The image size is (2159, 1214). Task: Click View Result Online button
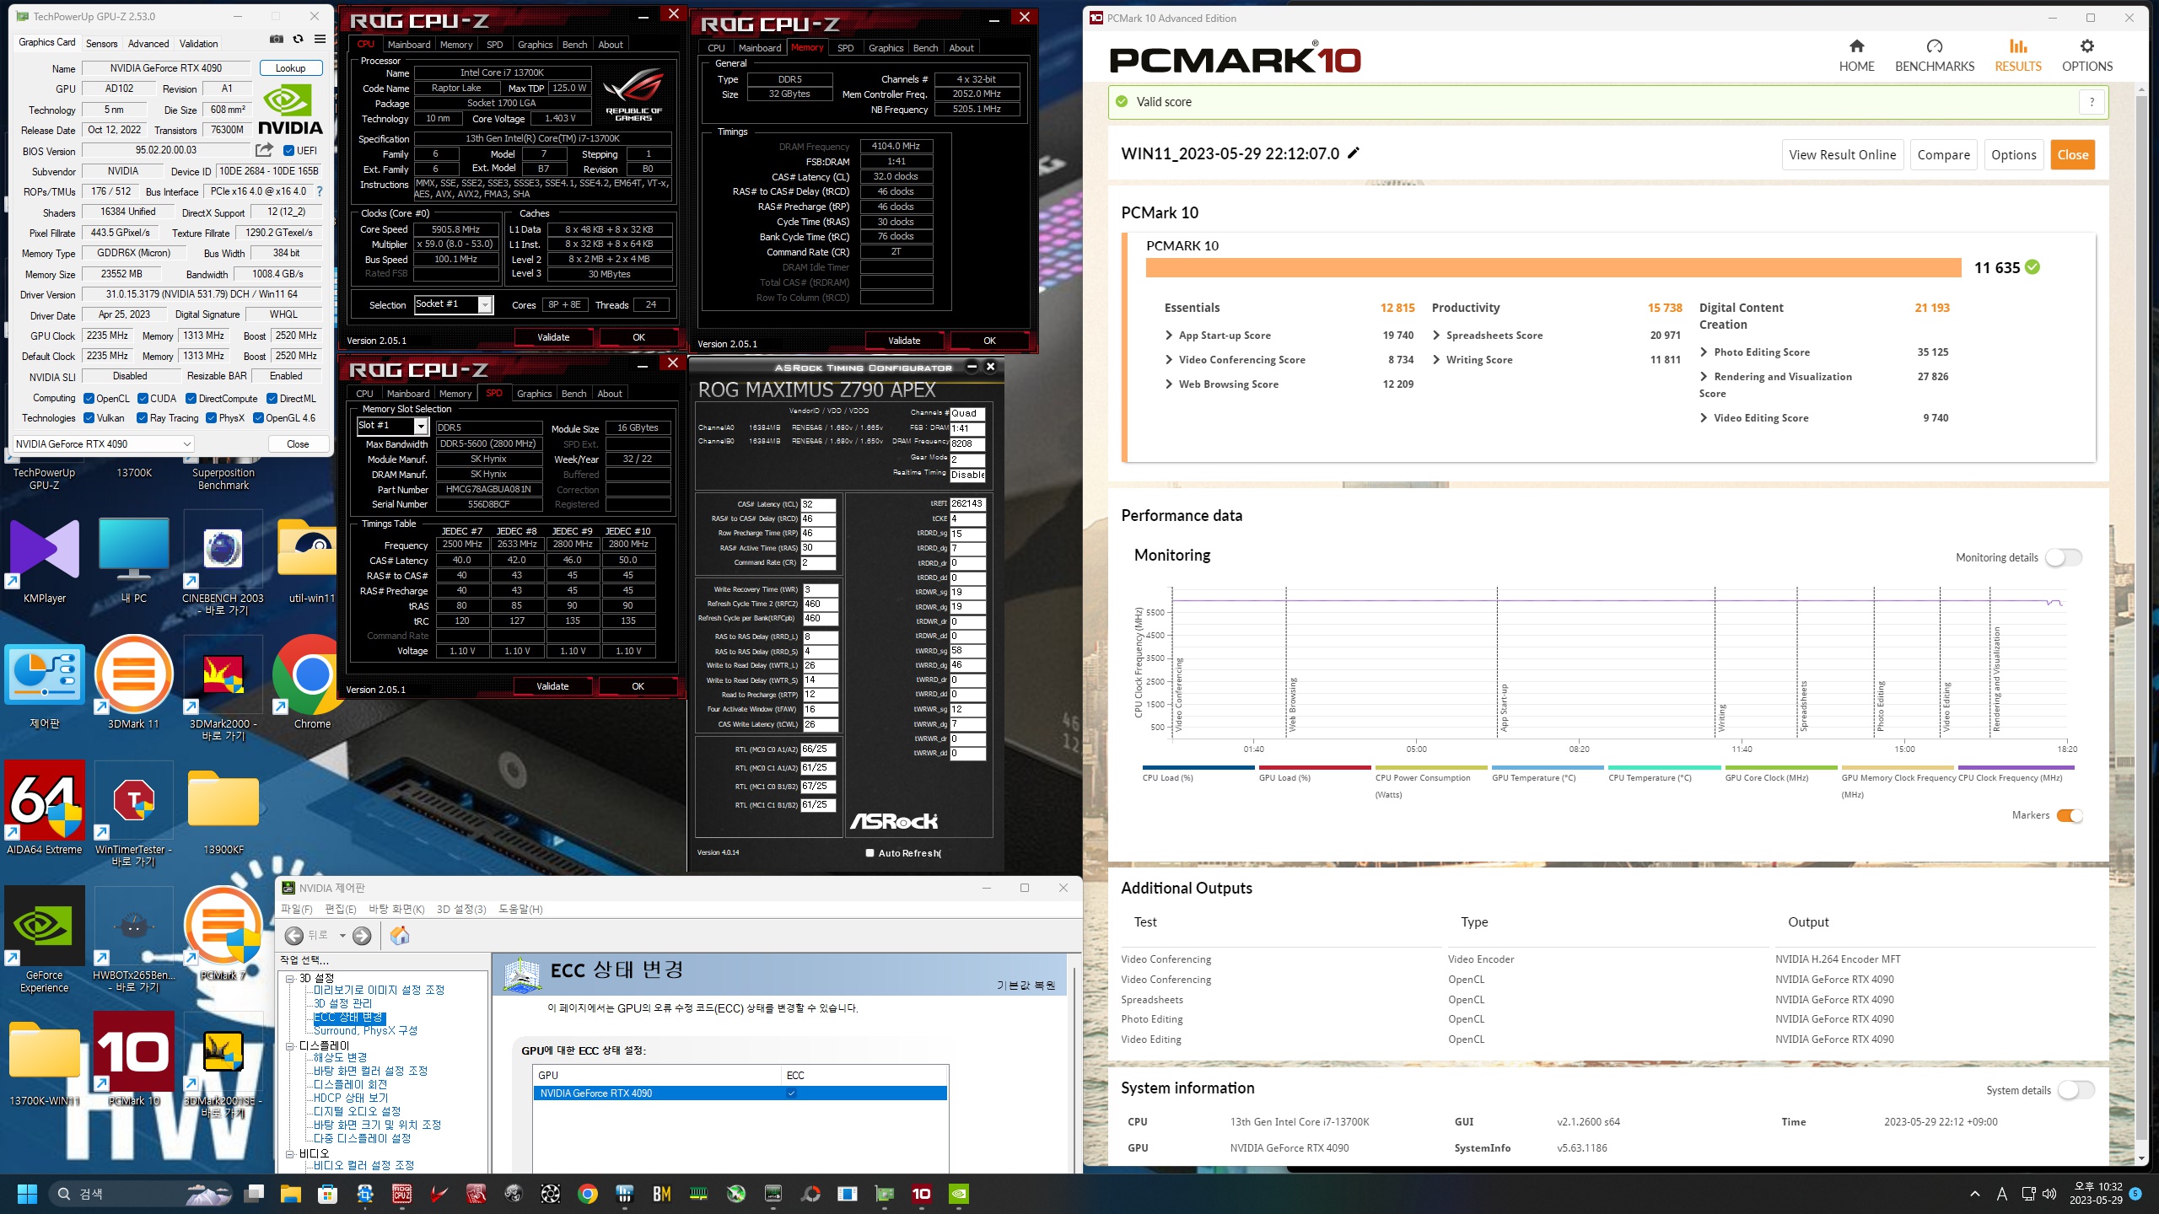(1842, 154)
